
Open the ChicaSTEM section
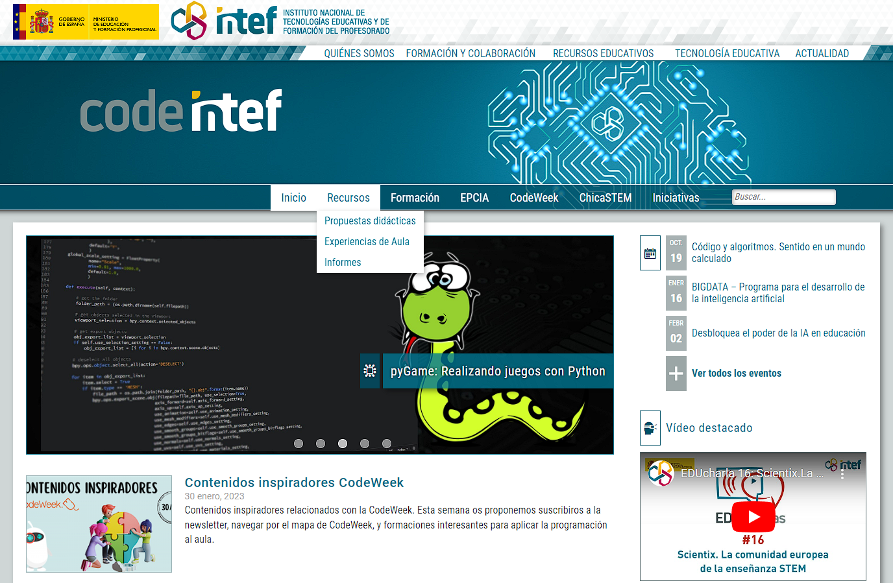606,198
